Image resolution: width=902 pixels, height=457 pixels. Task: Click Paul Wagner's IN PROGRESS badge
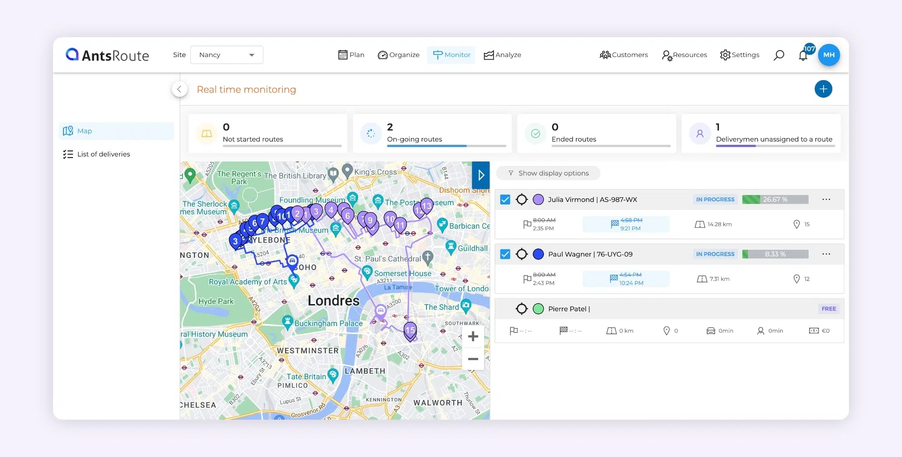tap(715, 254)
